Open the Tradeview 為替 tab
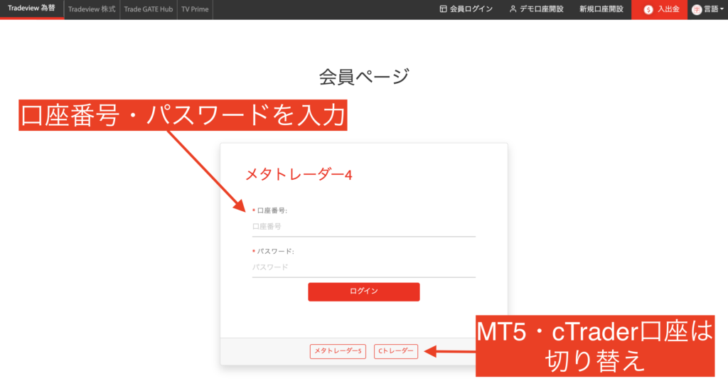Viewport: 728px width, 391px height. (31, 9)
